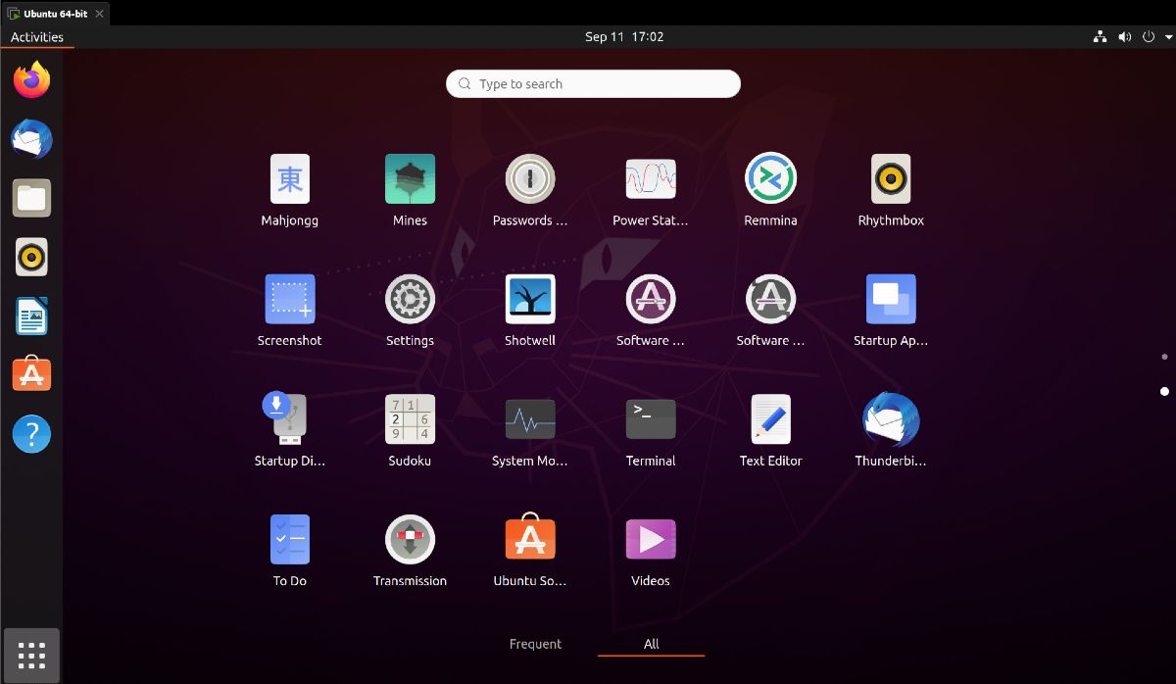Open the clock and calendar menu
This screenshot has width=1176, height=684.
coord(624,37)
